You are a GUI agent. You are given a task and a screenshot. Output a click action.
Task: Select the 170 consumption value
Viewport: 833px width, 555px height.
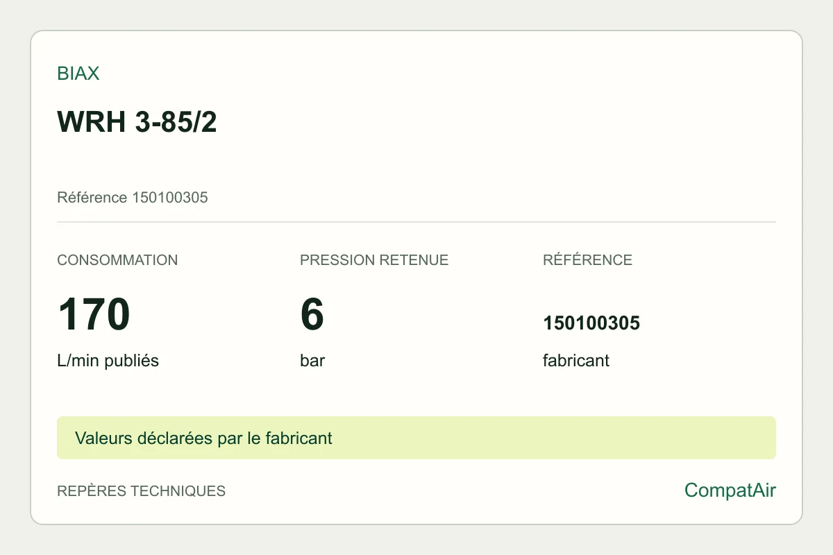point(94,314)
